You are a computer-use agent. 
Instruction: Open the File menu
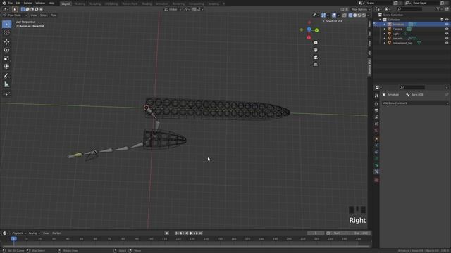tap(11, 3)
